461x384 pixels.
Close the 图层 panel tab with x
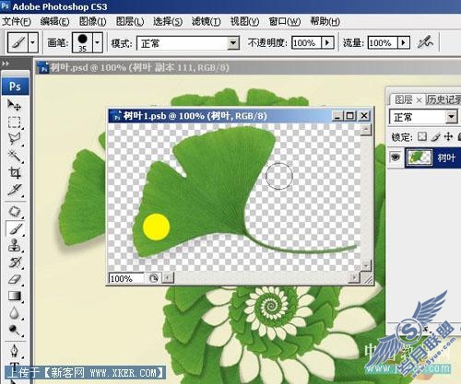(x=419, y=100)
